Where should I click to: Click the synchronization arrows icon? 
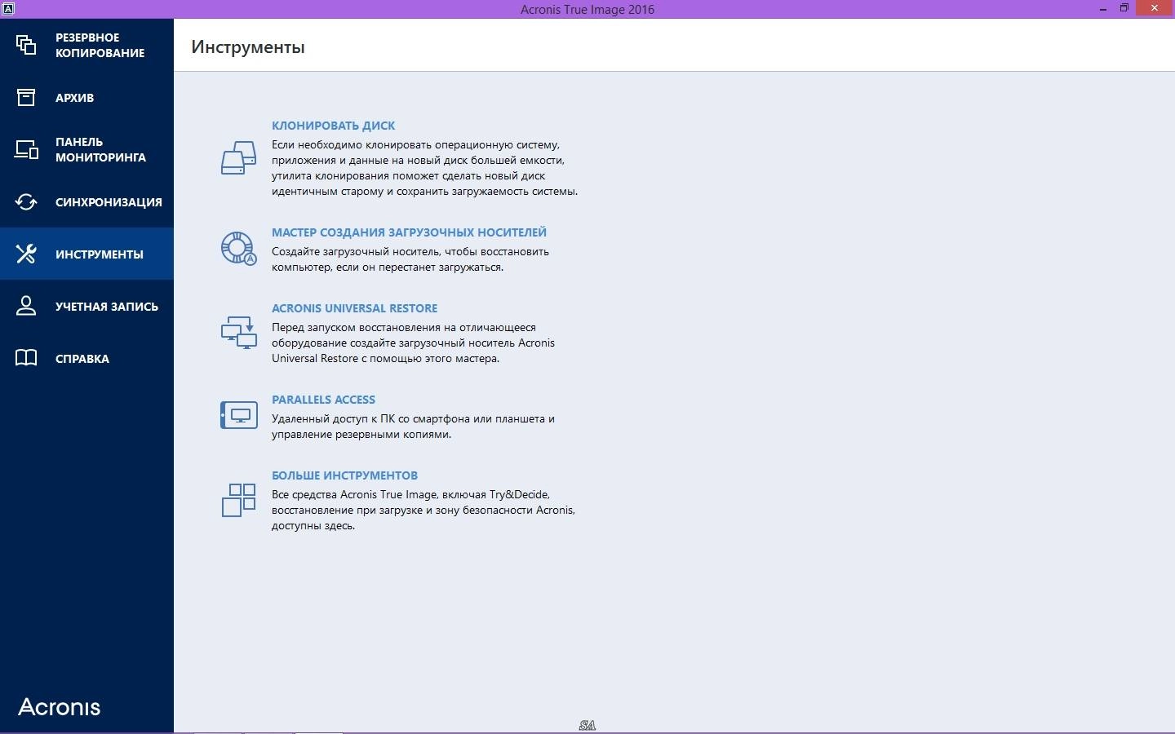coord(26,202)
